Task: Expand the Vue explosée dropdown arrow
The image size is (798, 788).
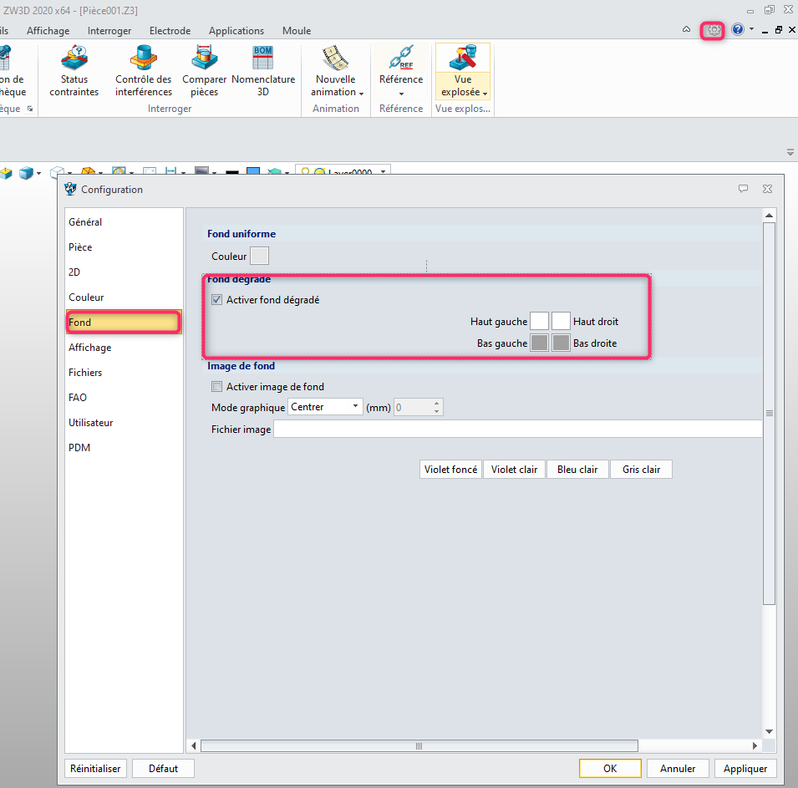Action: (485, 94)
